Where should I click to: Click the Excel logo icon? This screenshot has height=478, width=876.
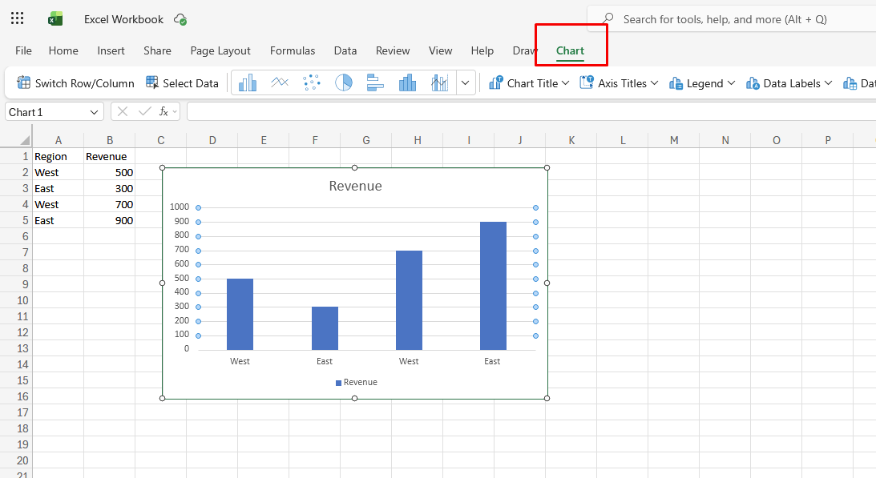click(x=54, y=19)
